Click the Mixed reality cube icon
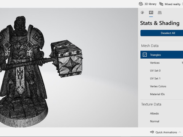The height and width of the screenshot is (137, 183). tap(161, 4)
